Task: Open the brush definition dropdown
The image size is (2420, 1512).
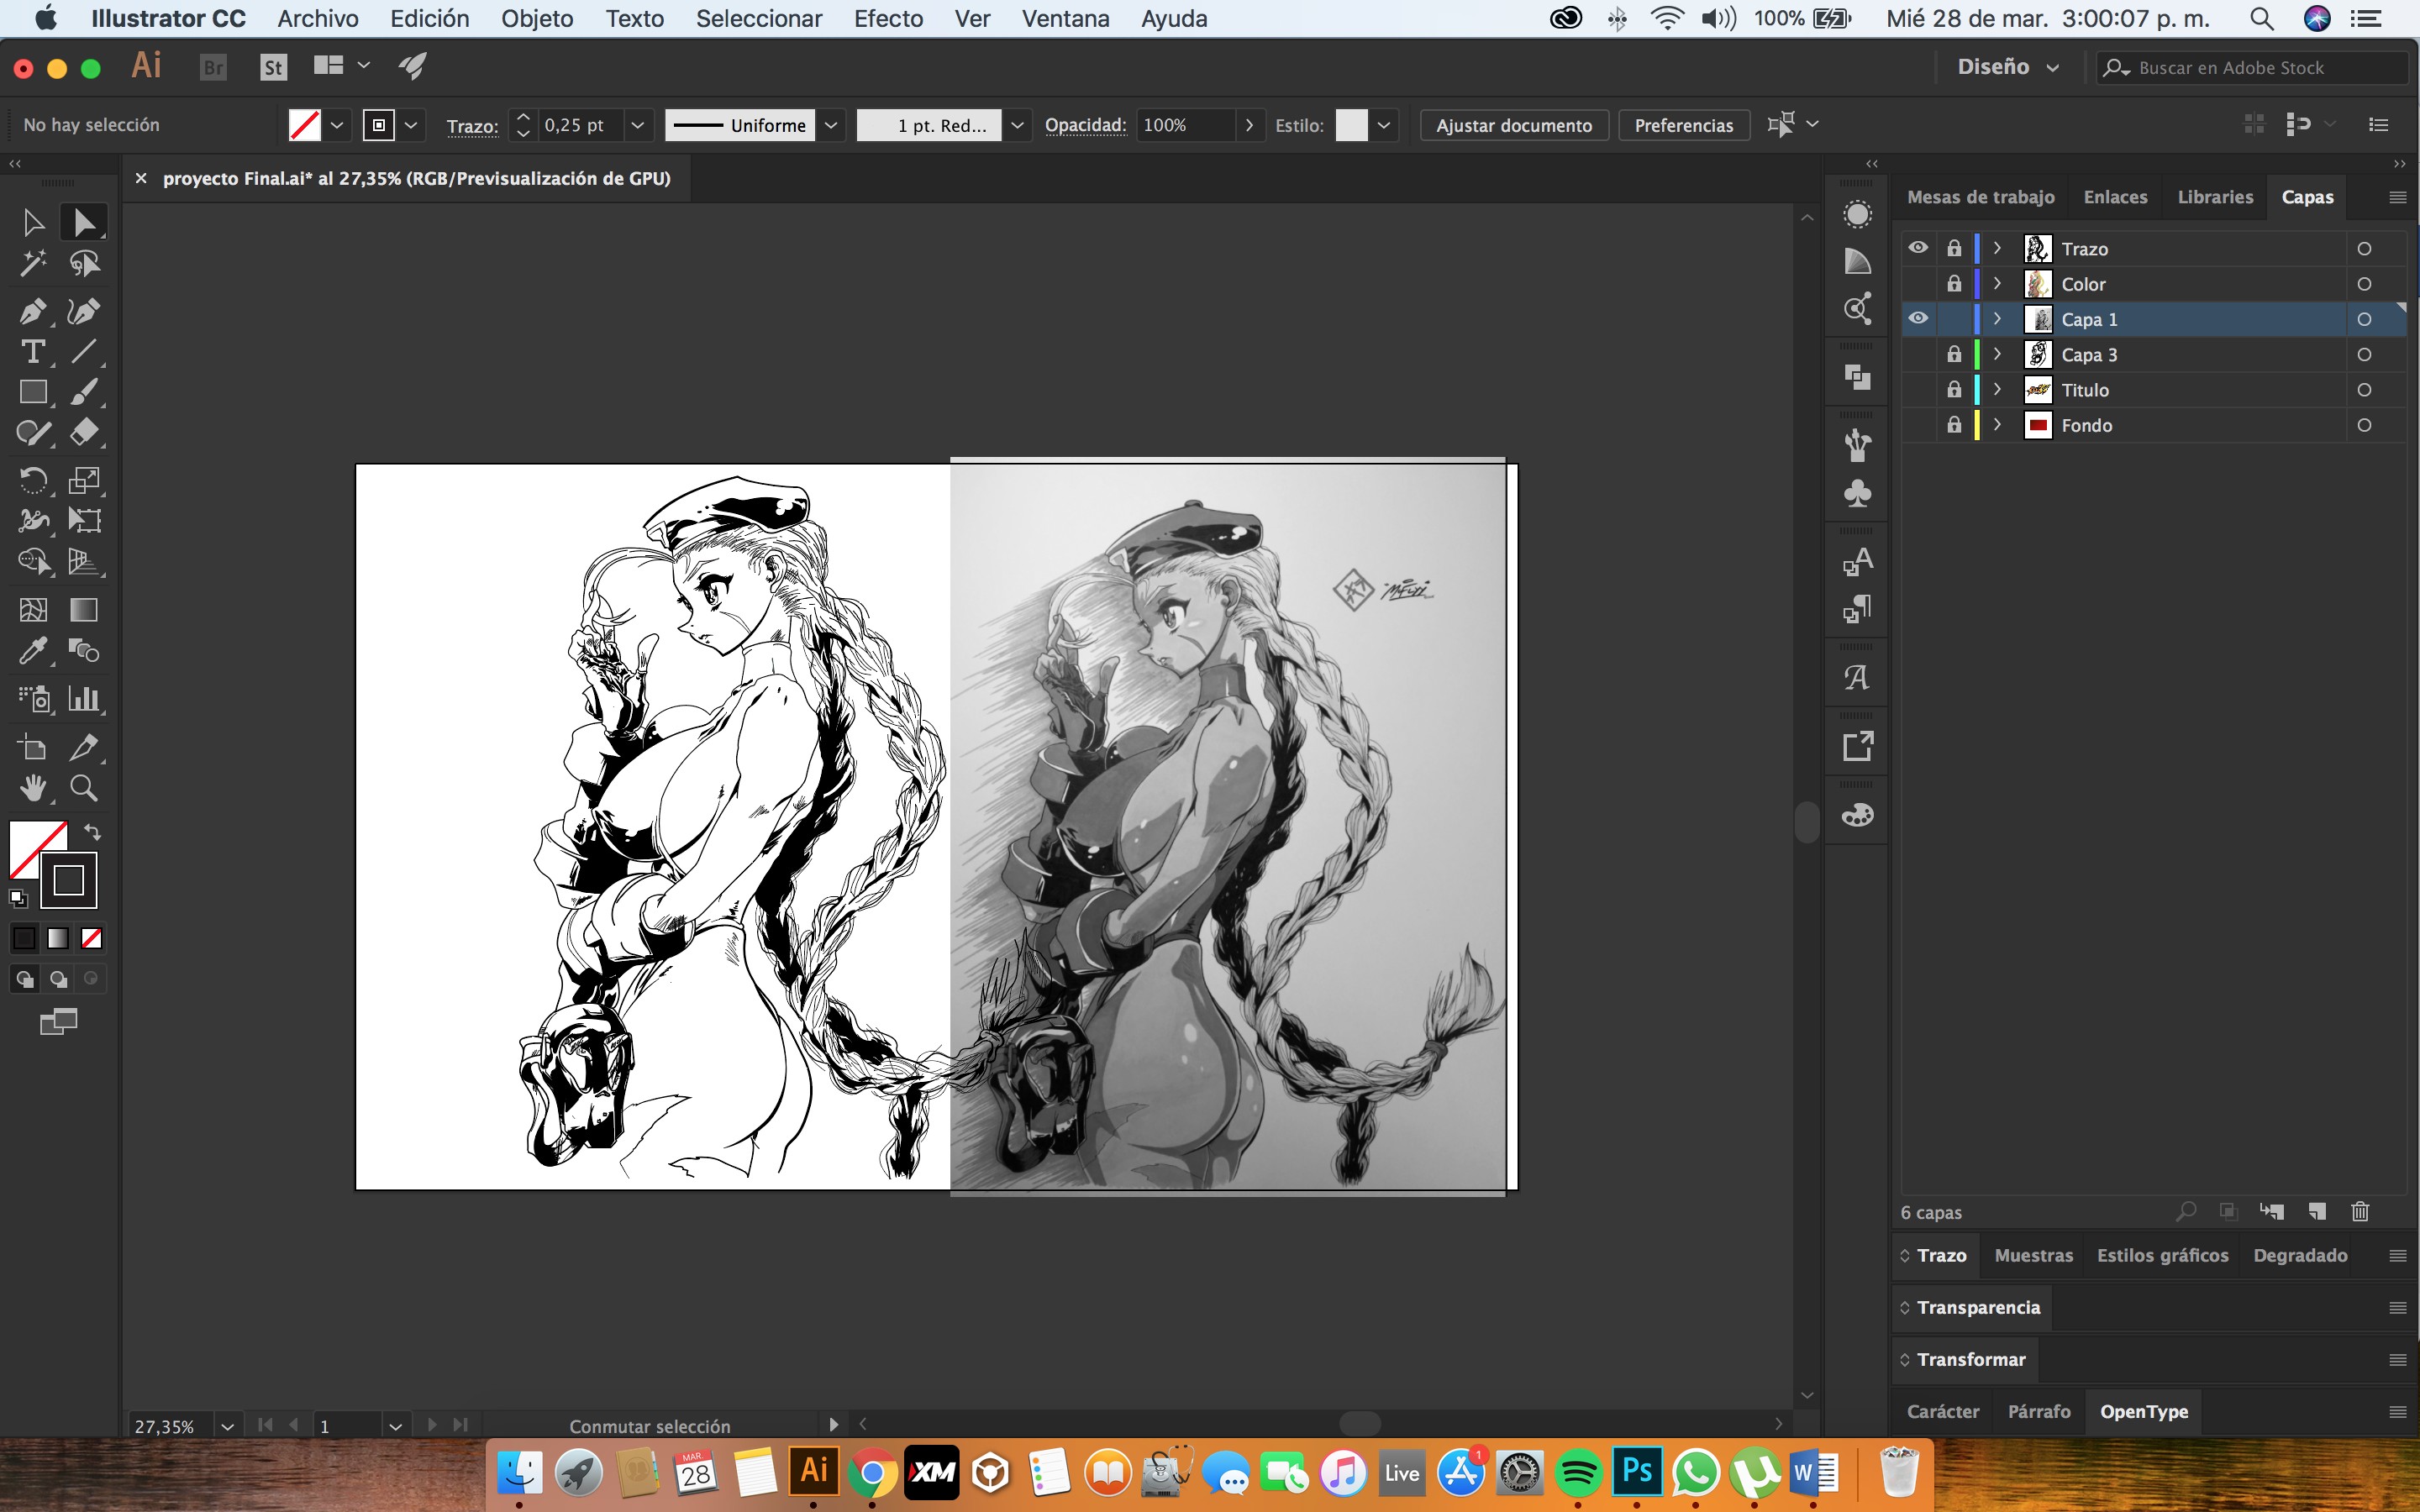Action: pos(1017,125)
